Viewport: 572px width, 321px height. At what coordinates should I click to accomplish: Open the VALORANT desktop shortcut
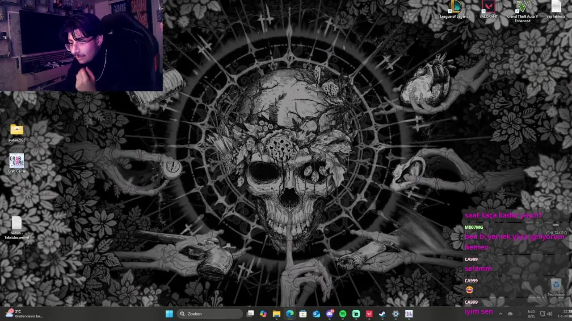(488, 10)
